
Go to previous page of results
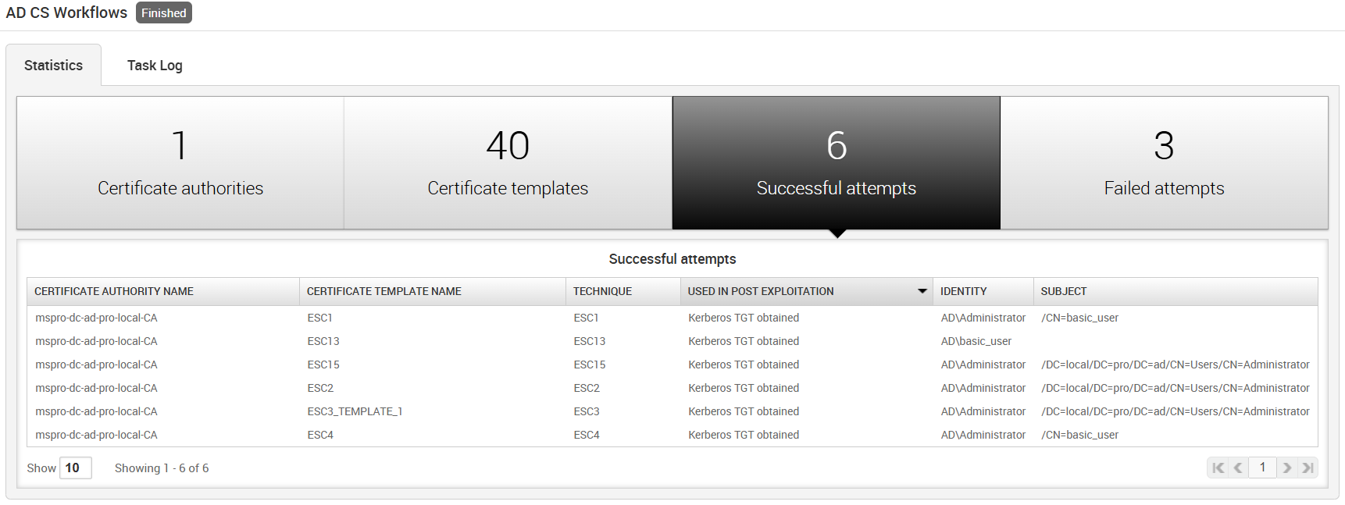(1238, 468)
